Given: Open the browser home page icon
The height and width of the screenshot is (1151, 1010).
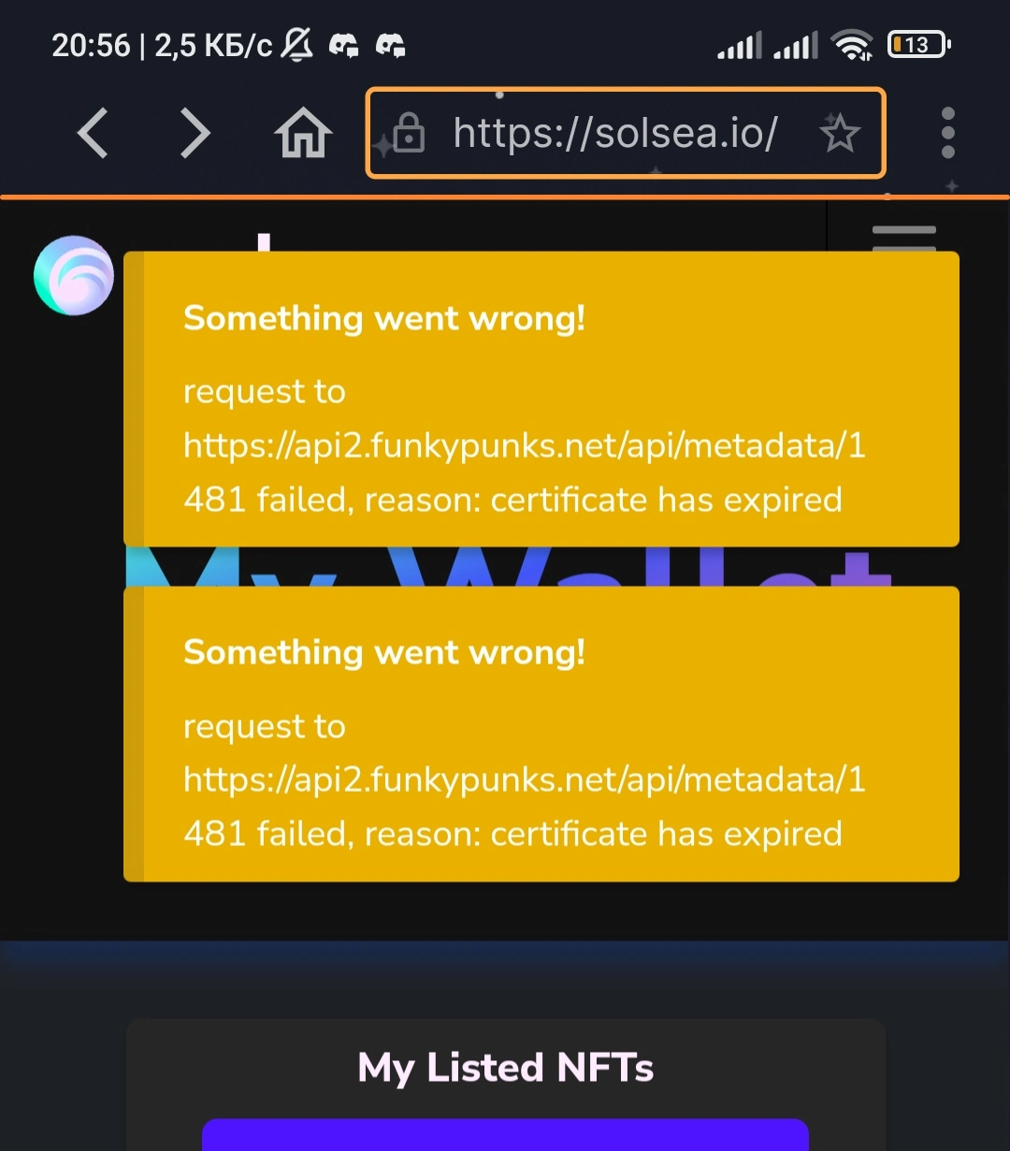Looking at the screenshot, I should 303,133.
